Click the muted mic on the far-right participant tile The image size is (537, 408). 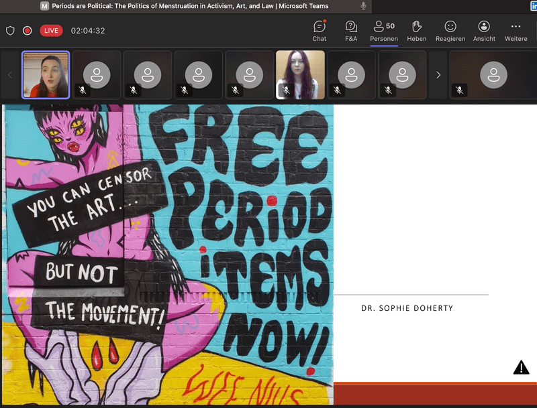459,90
